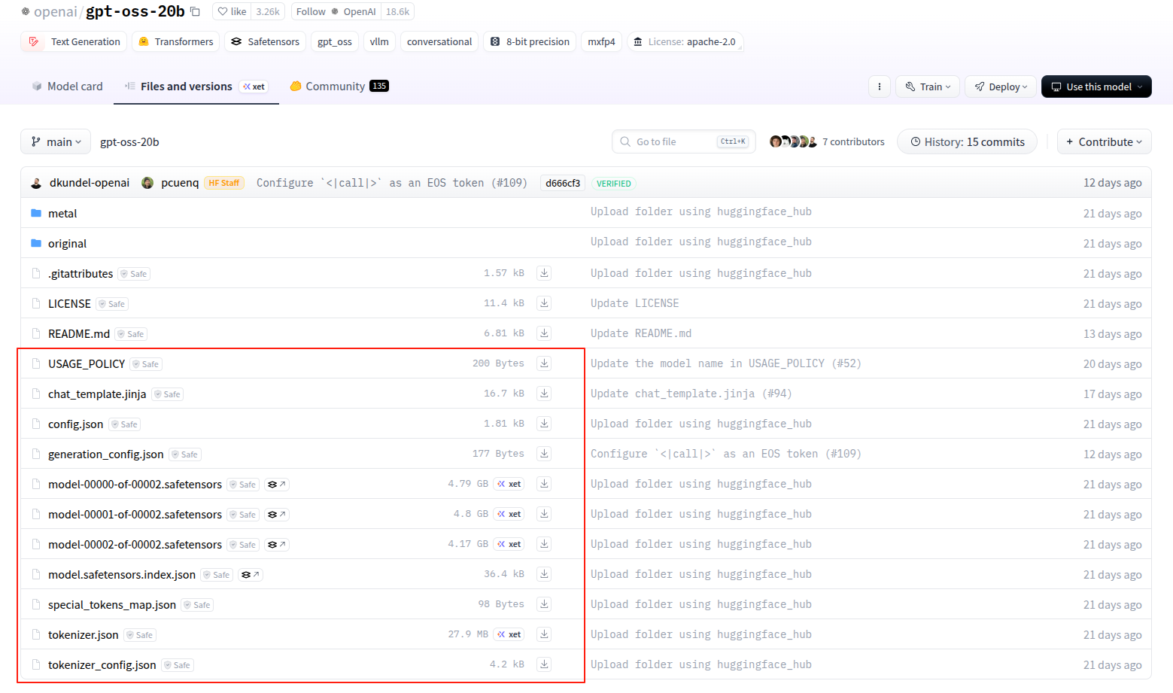The image size is (1173, 693).
Task: Download the LICENSE file
Action: pos(544,303)
